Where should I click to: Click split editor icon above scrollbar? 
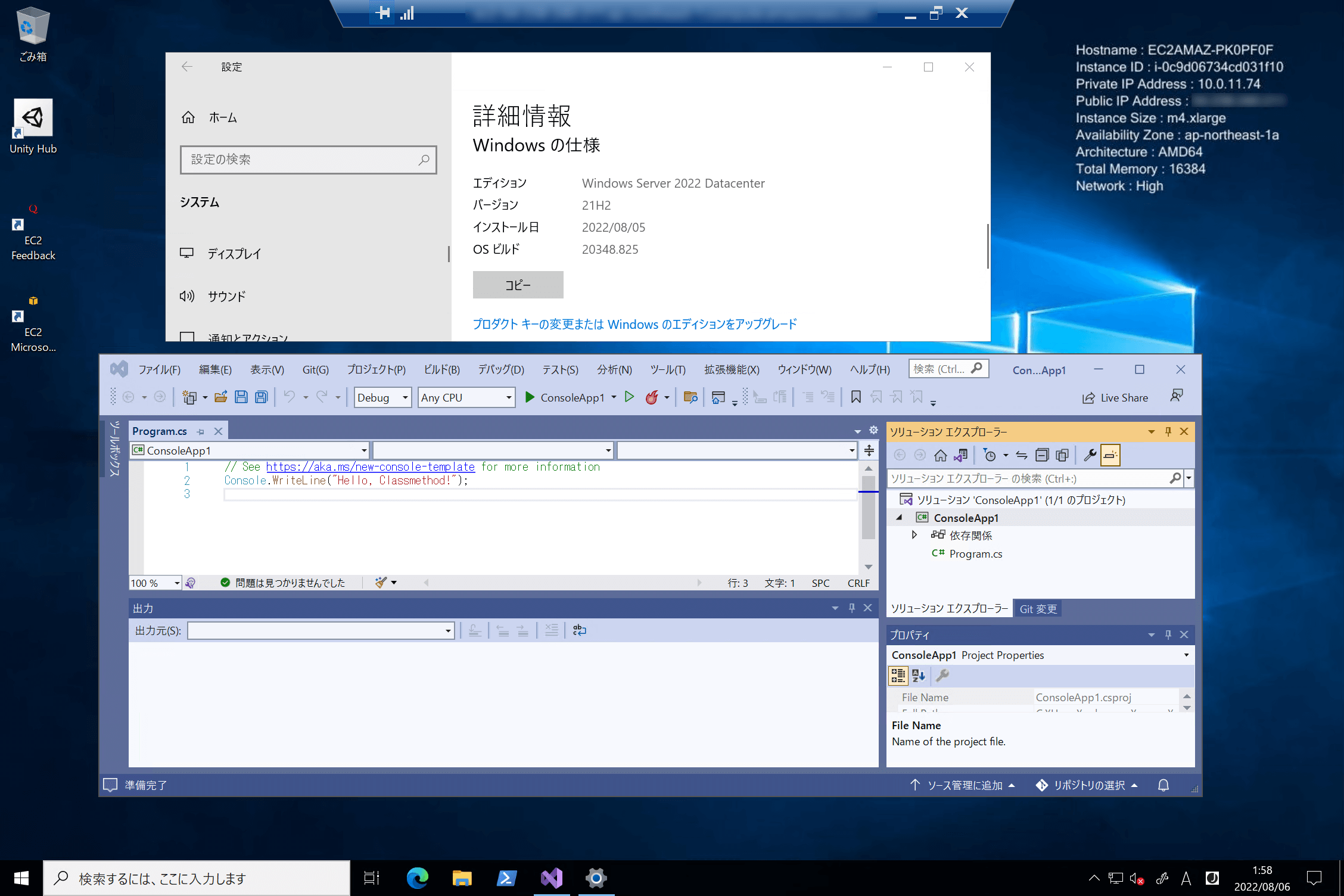869,450
